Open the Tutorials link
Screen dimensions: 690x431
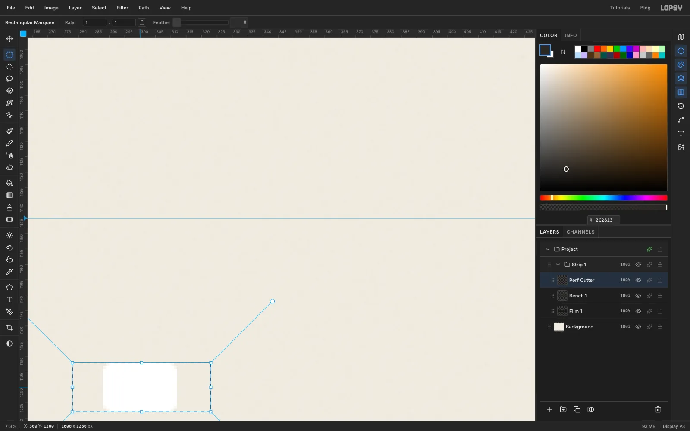pyautogui.click(x=620, y=8)
